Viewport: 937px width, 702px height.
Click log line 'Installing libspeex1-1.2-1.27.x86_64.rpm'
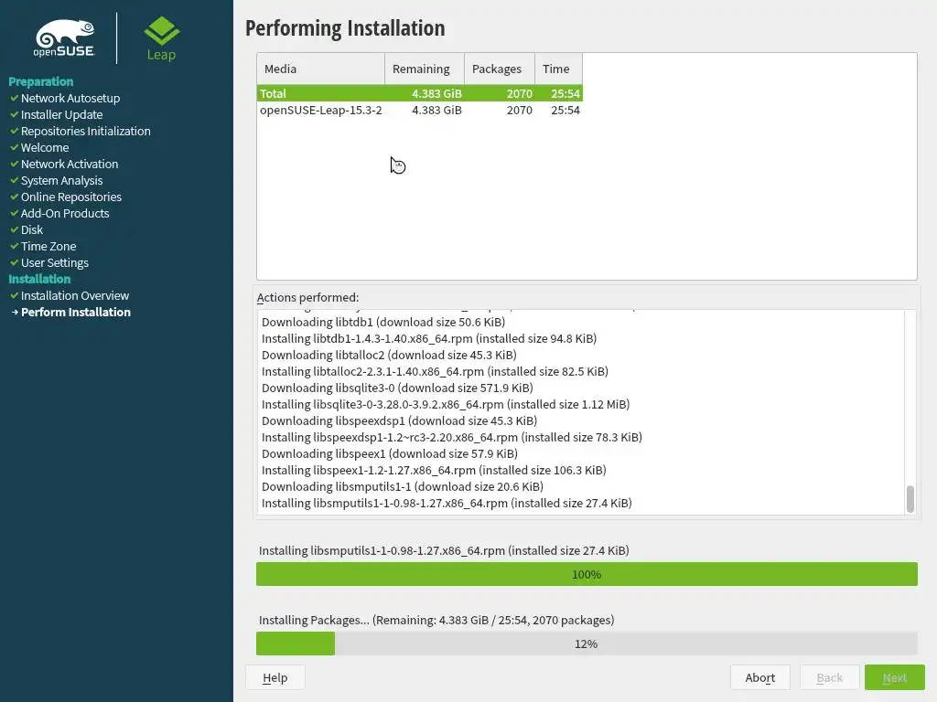[434, 470]
